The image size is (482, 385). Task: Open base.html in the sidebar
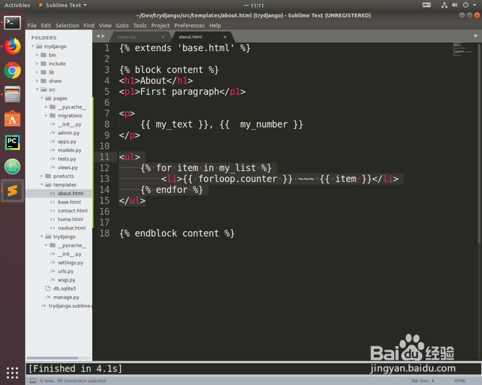tap(69, 202)
